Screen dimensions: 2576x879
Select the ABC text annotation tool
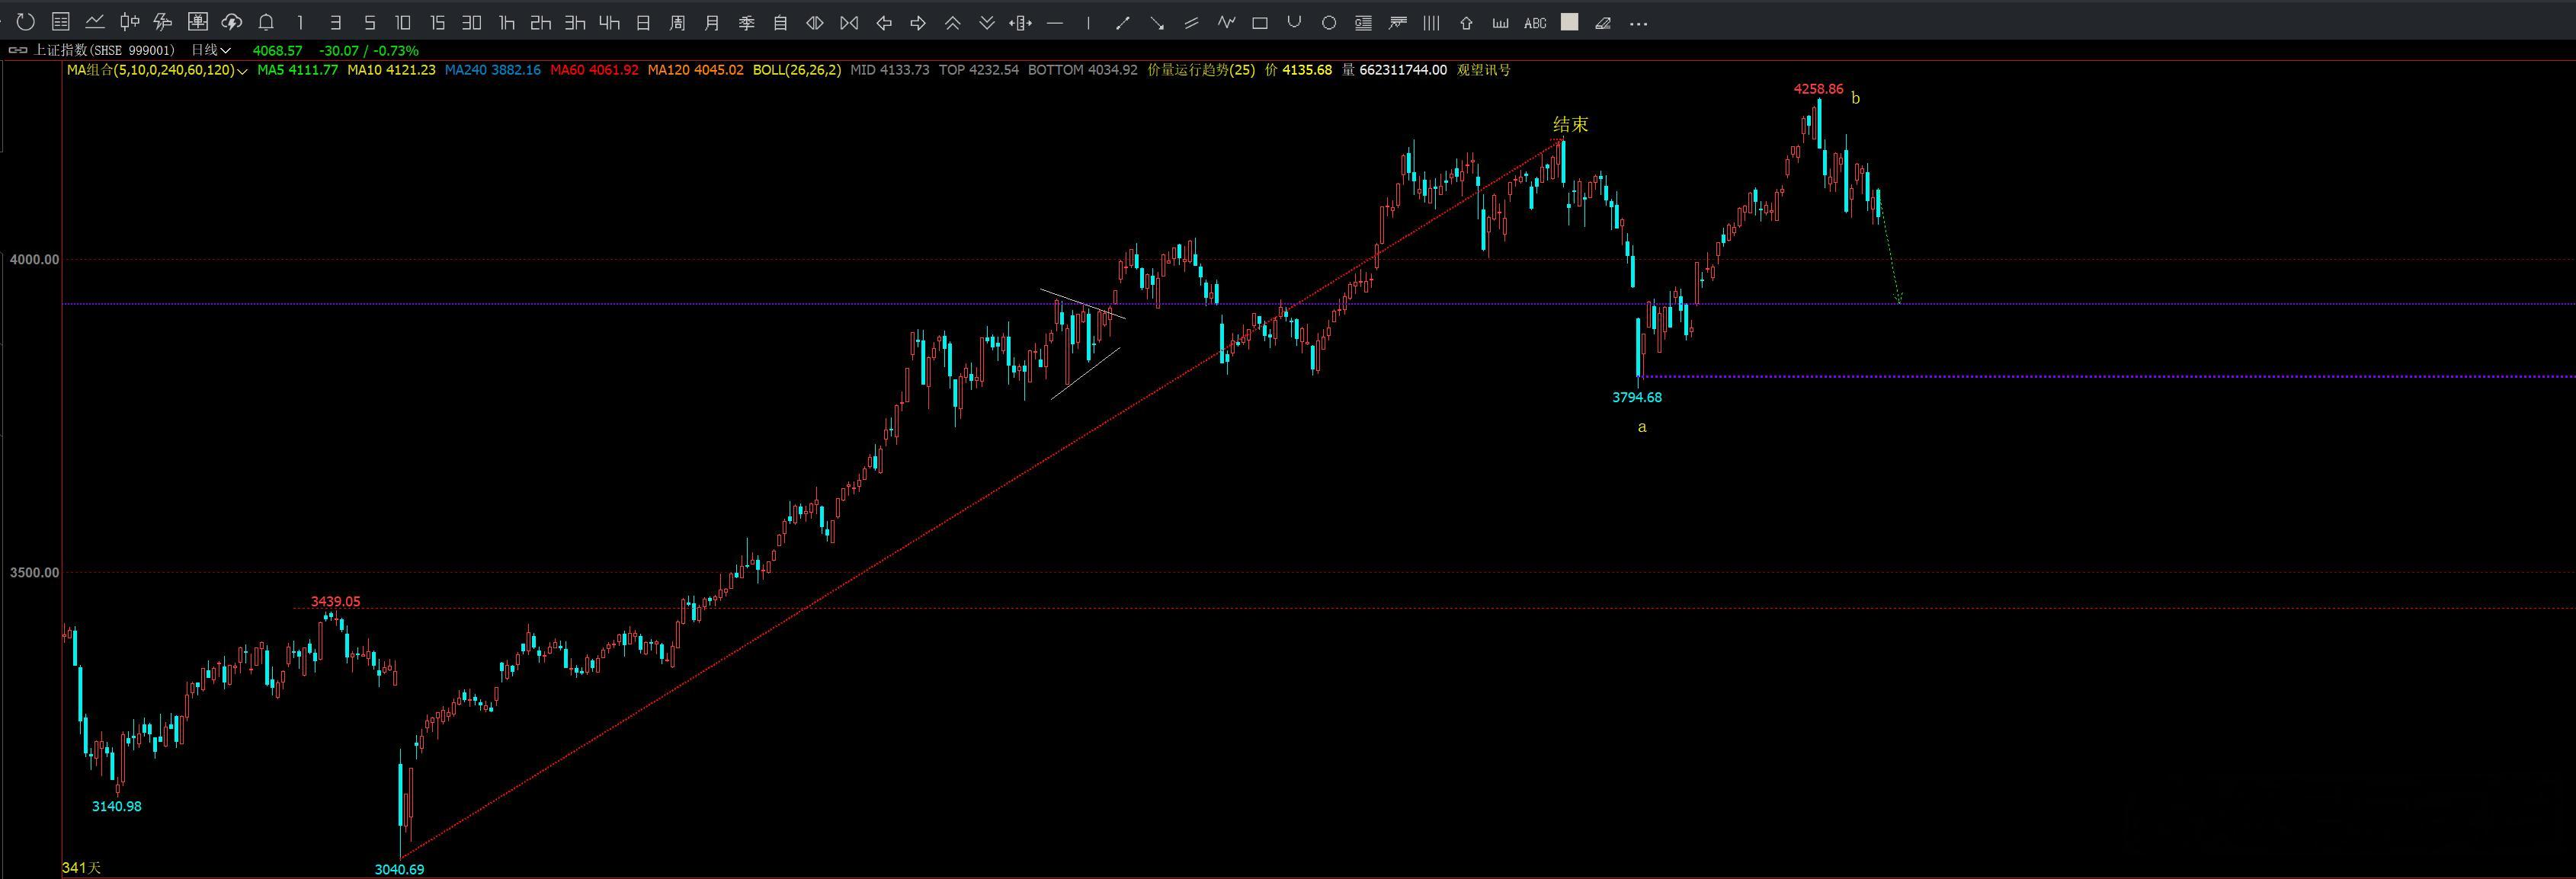pos(1535,22)
